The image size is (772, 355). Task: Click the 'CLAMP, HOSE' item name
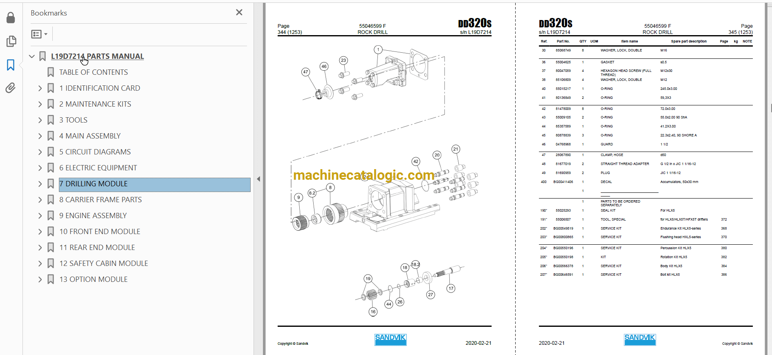[612, 155]
